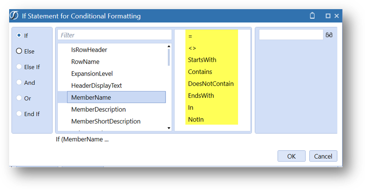Select the Else radio button

point(19,51)
